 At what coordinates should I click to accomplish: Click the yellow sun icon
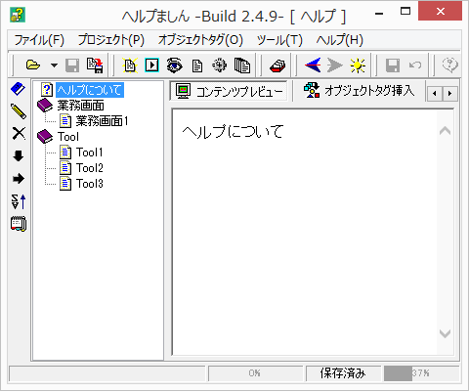click(x=358, y=65)
